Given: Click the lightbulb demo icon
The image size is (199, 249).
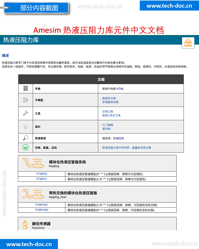Looking at the screenshot, I should [26, 126].
